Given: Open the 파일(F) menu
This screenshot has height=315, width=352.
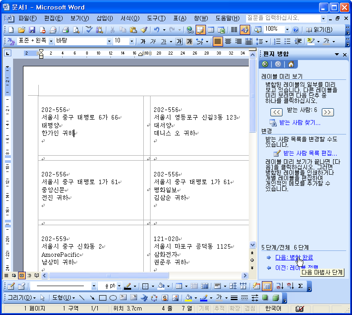Looking at the screenshot, I should (27, 18).
